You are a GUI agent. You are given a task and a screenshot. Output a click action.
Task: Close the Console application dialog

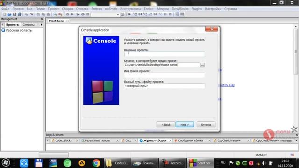coord(212,29)
